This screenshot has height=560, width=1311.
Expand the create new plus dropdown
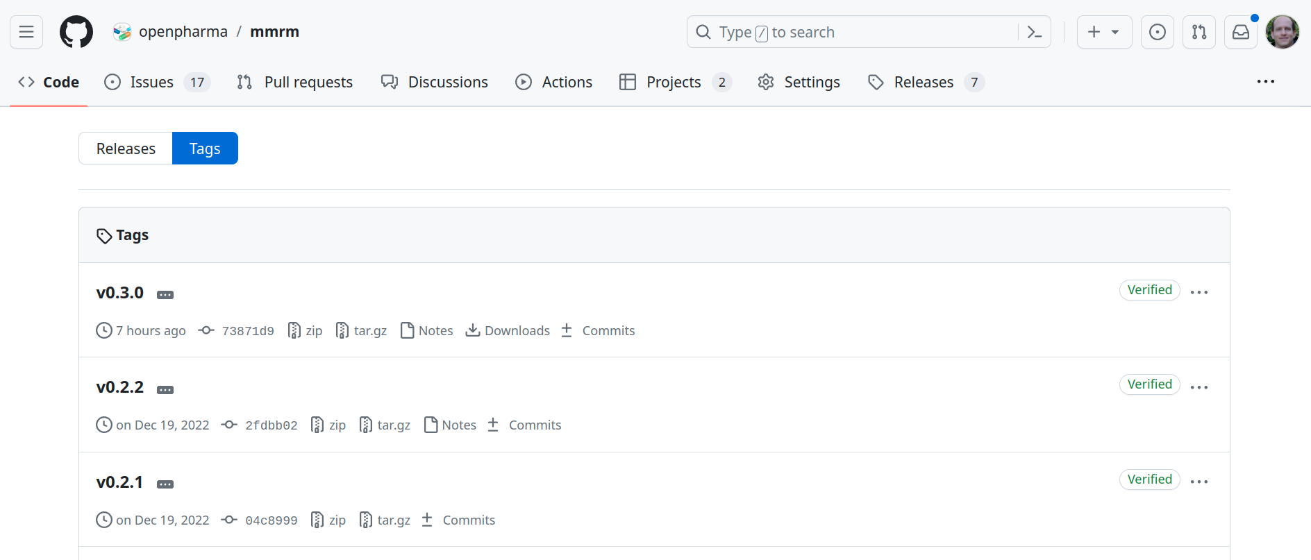(1103, 32)
